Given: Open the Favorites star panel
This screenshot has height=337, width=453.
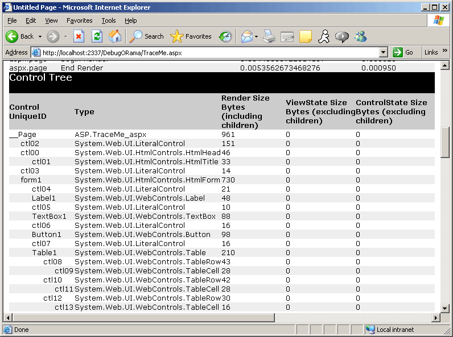Looking at the screenshot, I should [x=191, y=36].
